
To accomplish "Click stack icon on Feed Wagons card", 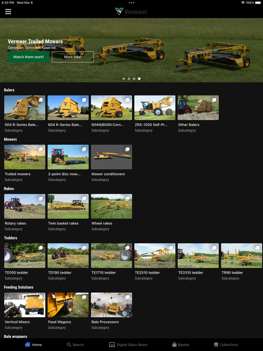I will point(84,297).
